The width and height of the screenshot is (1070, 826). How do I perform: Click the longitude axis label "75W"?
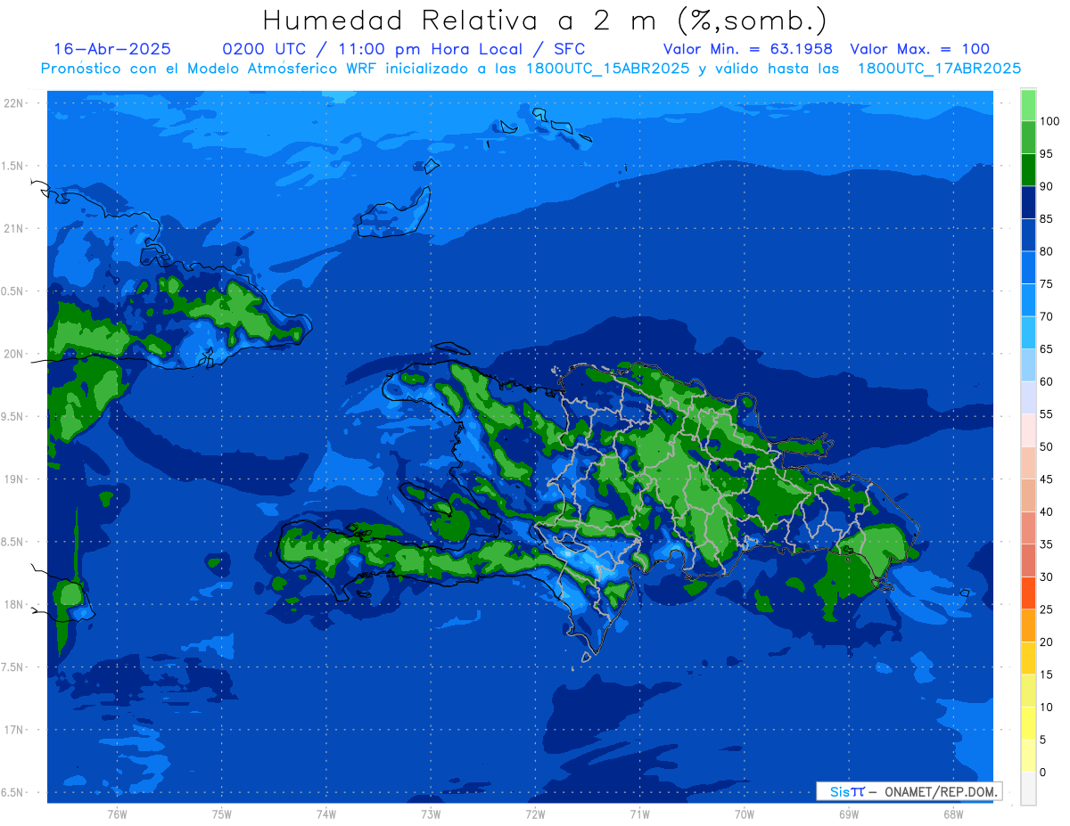222,814
